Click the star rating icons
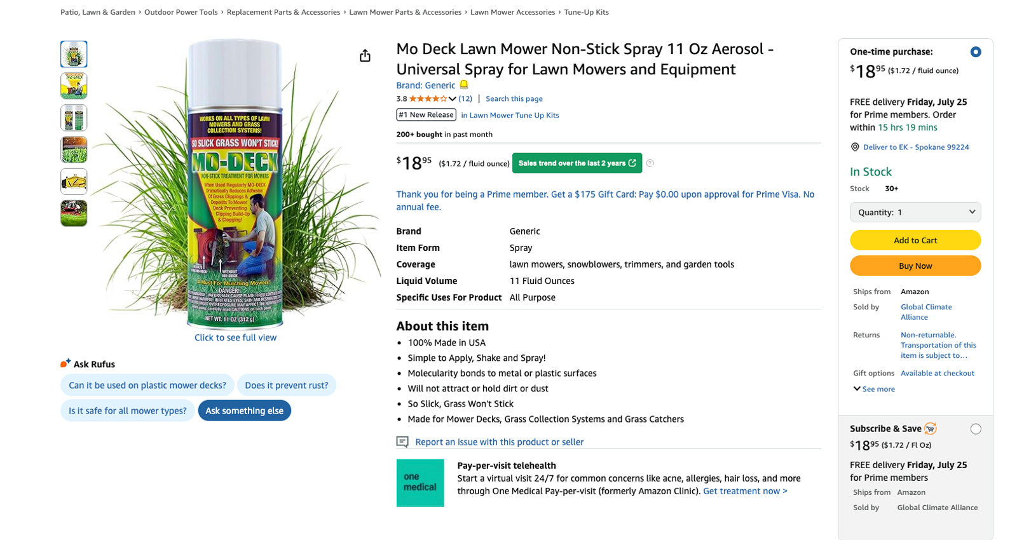Viewport: 1017px width, 540px height. pos(428,98)
